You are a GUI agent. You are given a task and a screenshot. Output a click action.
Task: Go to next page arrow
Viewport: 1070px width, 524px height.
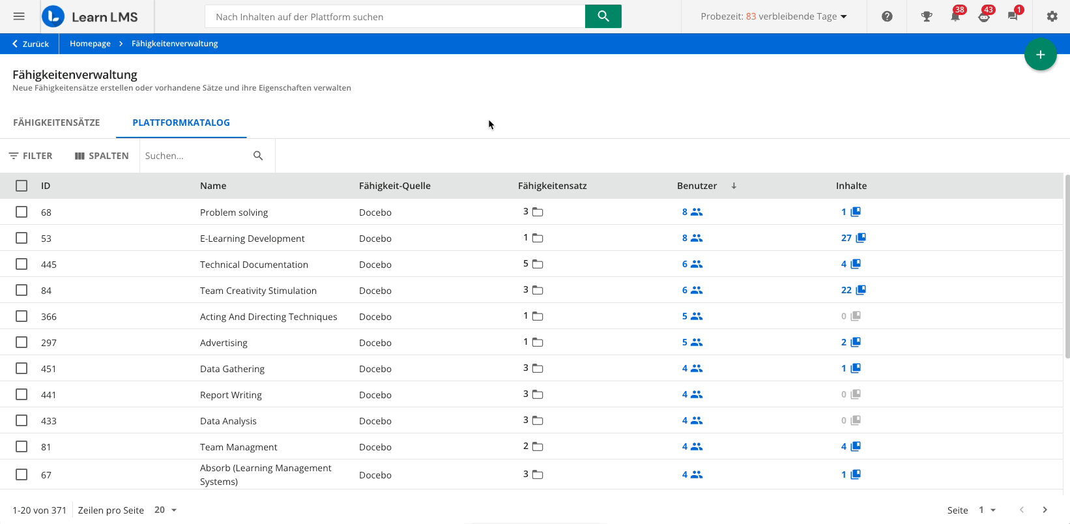(x=1045, y=510)
